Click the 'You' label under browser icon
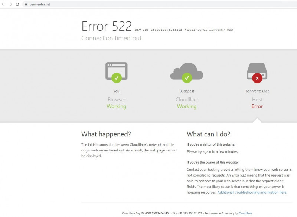 pos(117,91)
